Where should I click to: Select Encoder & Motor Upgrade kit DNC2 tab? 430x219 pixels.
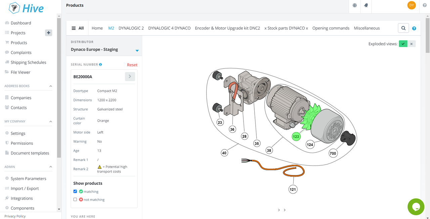(x=227, y=28)
